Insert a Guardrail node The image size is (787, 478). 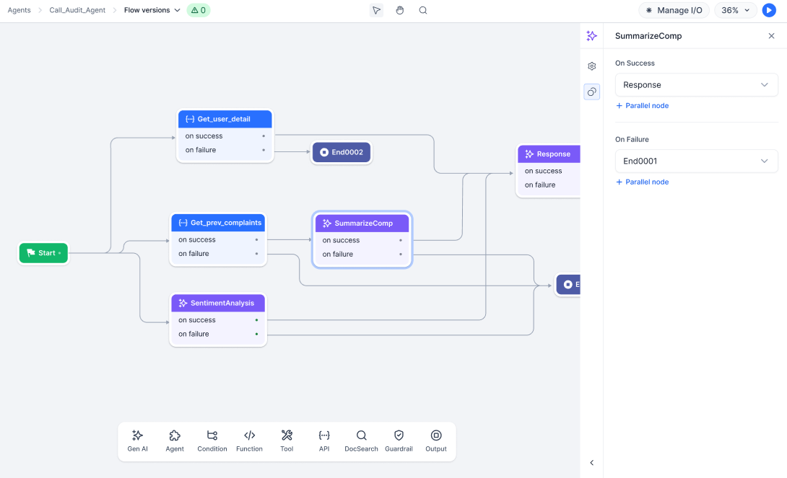pyautogui.click(x=399, y=441)
